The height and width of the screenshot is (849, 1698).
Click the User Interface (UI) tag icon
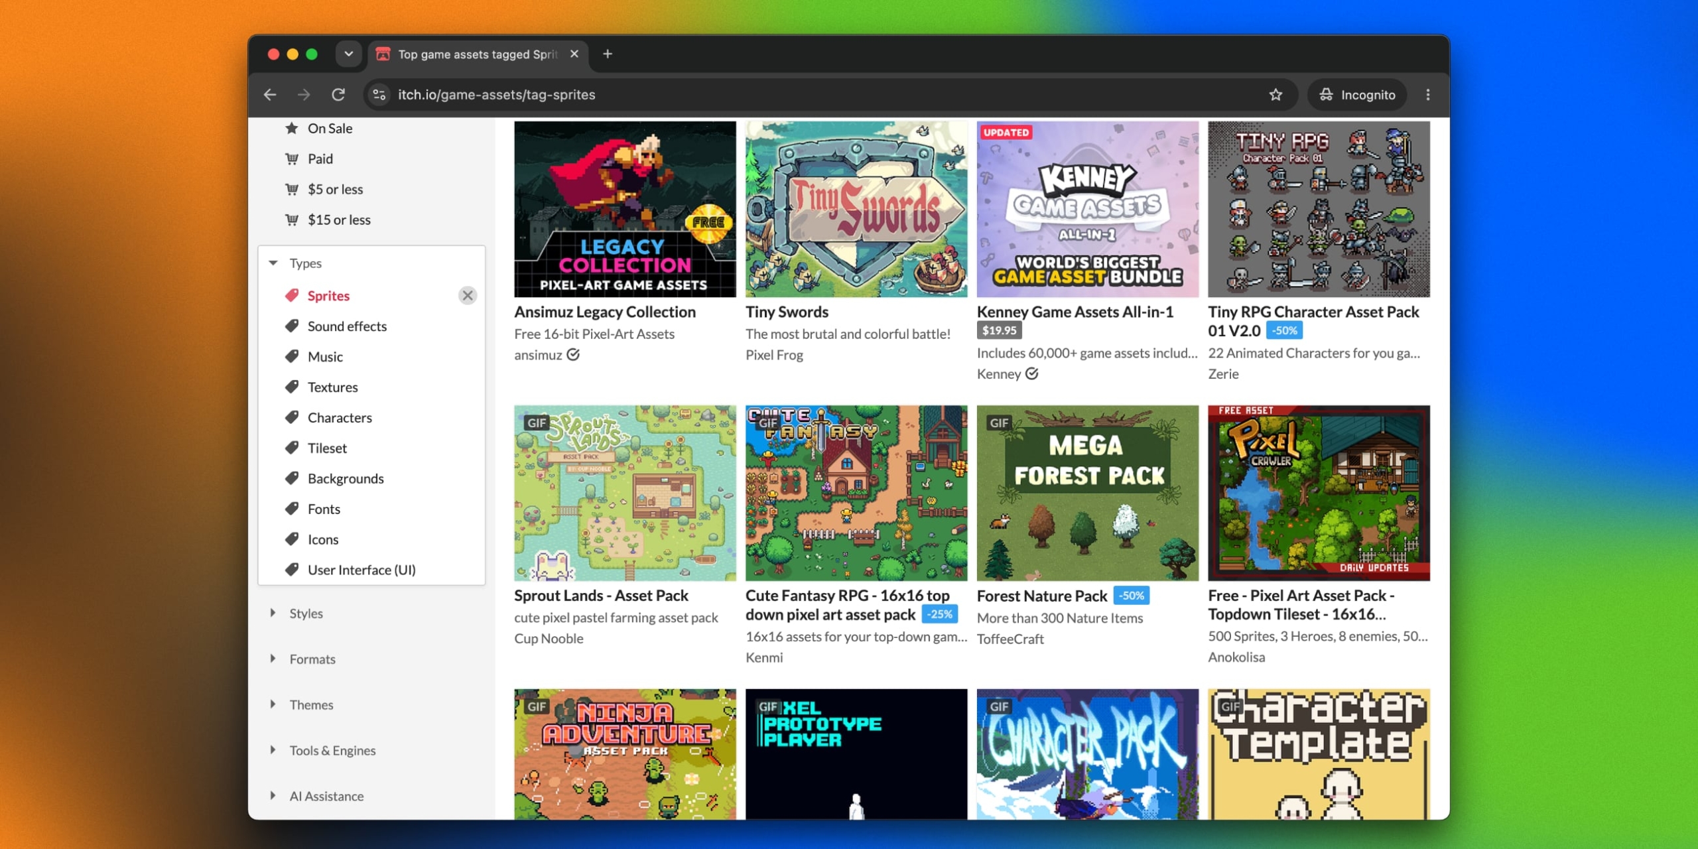click(292, 570)
